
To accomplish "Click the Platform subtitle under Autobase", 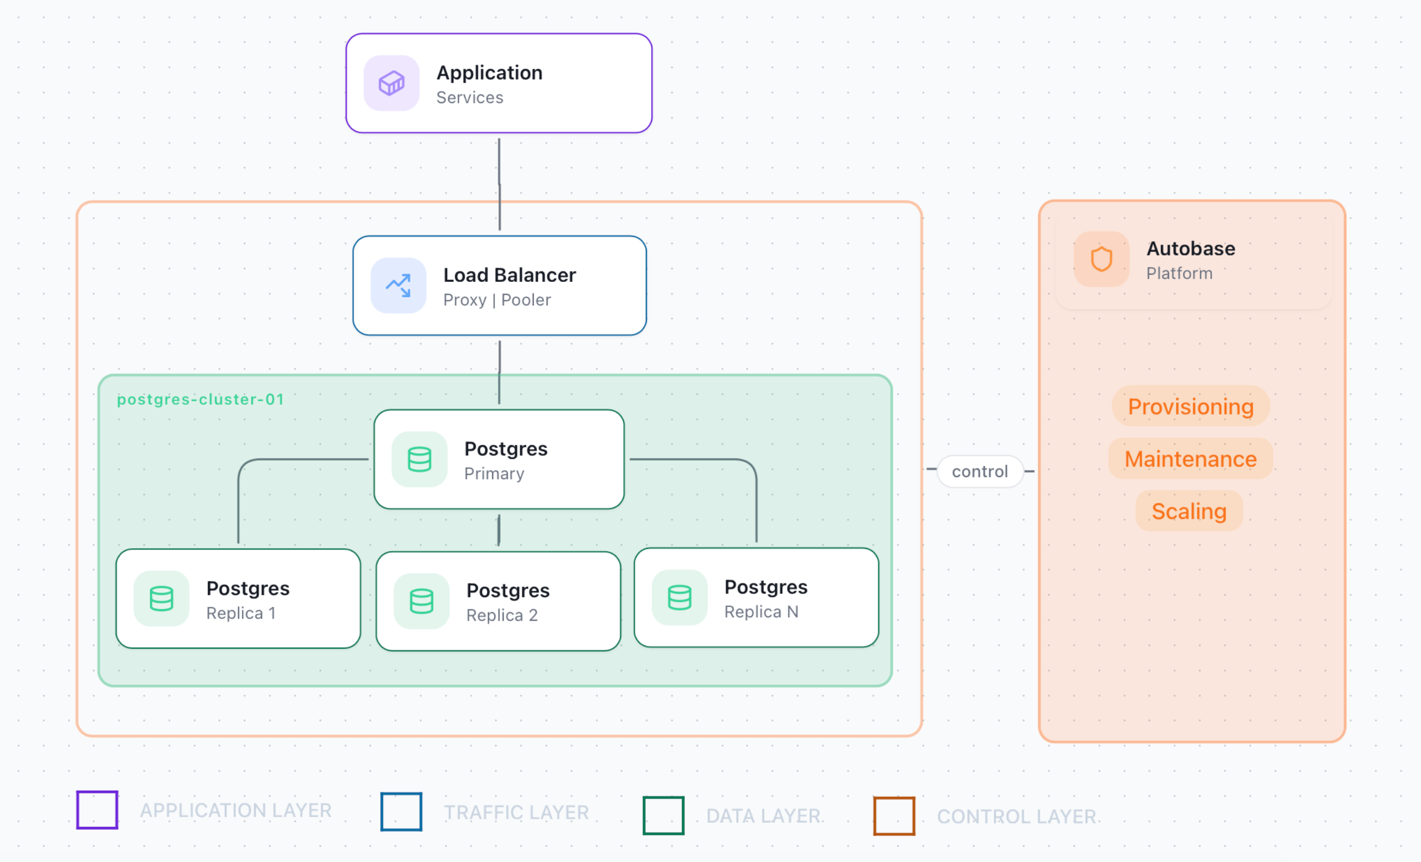I will (1180, 273).
